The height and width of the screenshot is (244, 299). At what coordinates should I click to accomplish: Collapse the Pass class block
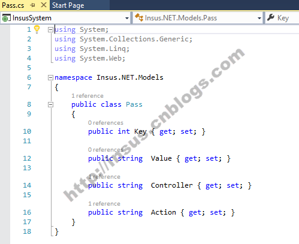pyautogui.click(x=50, y=104)
